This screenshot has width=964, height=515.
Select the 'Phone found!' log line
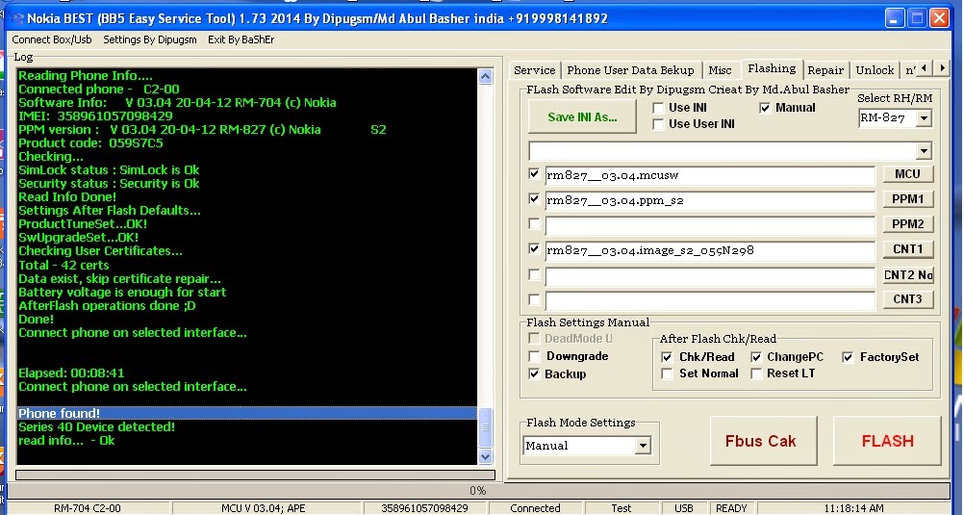[246, 414]
